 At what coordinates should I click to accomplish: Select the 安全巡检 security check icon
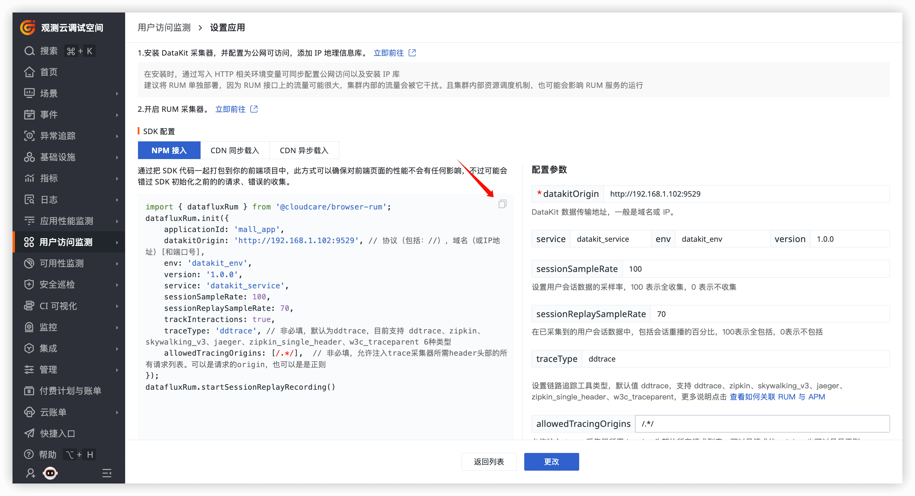coord(30,284)
